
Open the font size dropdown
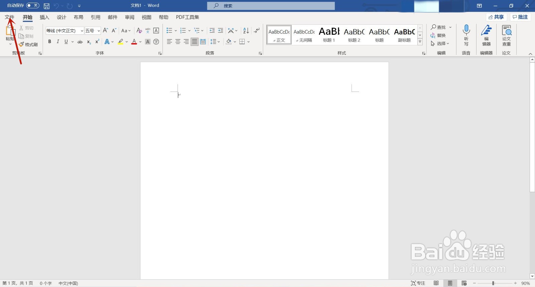point(99,31)
